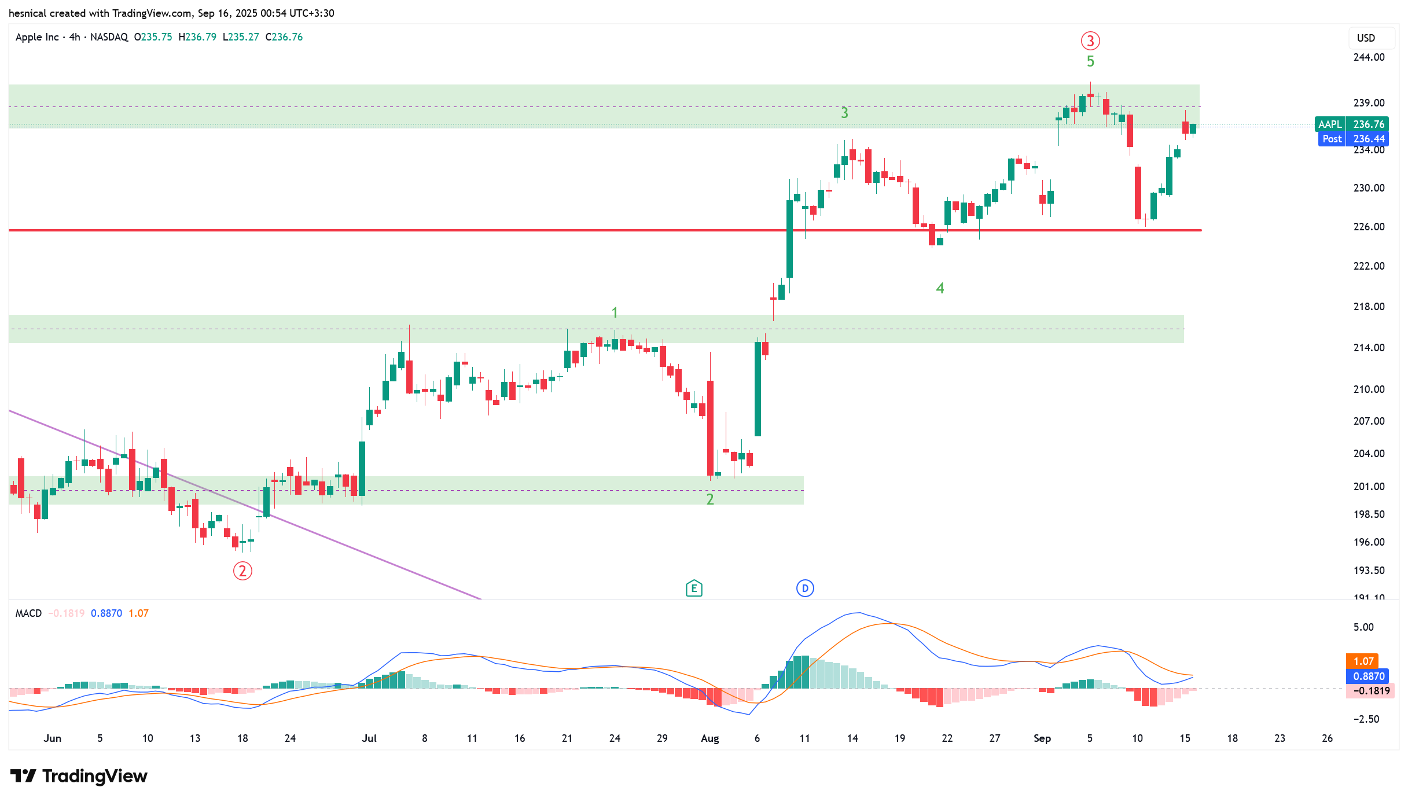The width and height of the screenshot is (1408, 802).
Task: Select the red circled 2 wave label
Action: click(x=242, y=571)
